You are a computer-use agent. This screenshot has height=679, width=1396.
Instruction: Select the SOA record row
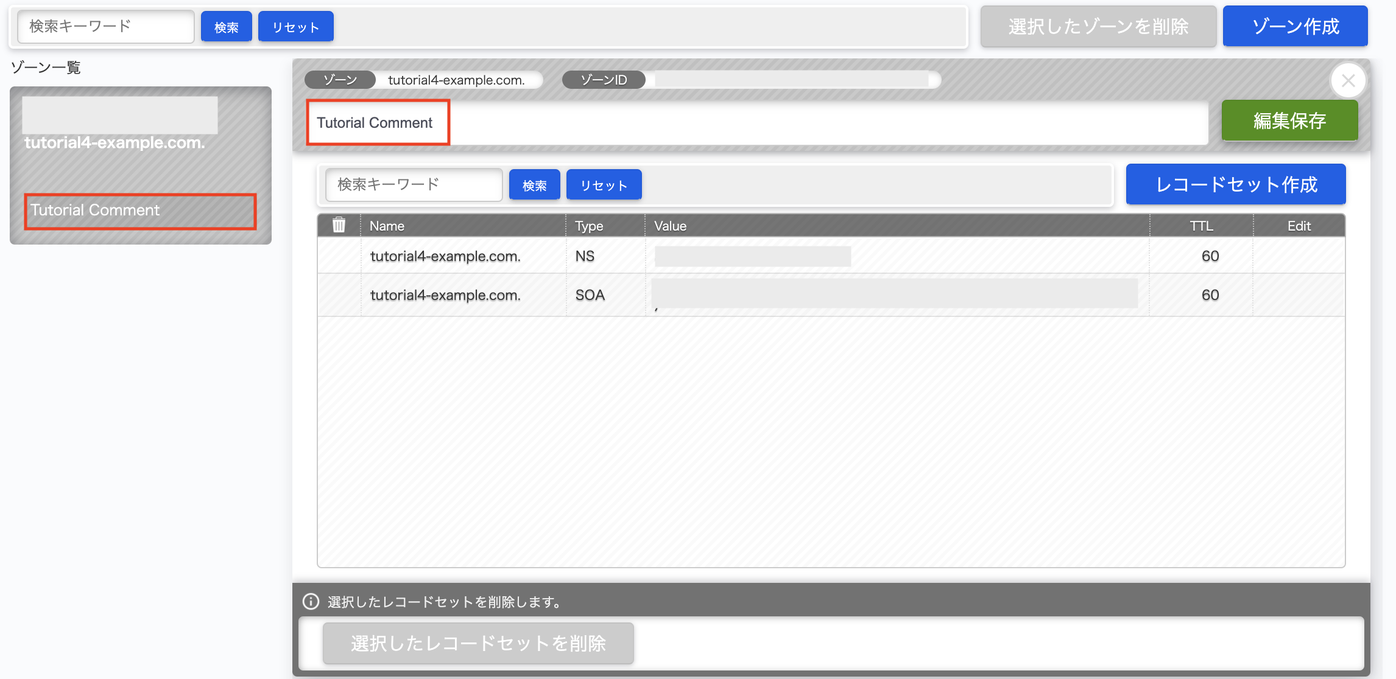click(x=445, y=295)
